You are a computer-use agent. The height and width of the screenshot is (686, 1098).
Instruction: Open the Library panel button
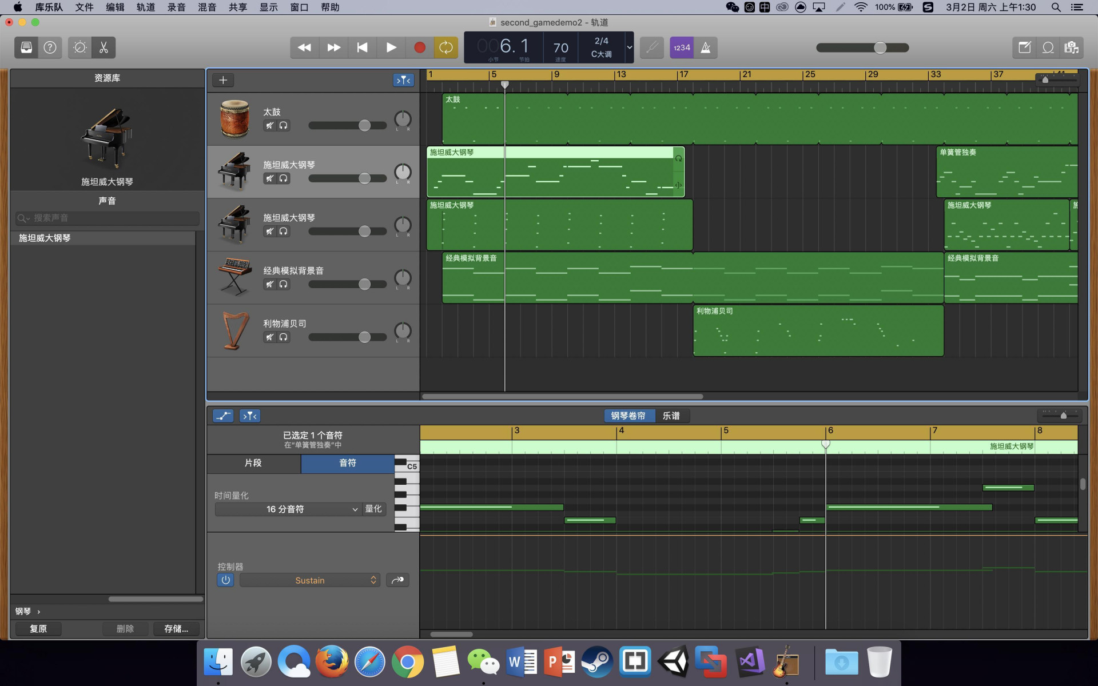26,47
